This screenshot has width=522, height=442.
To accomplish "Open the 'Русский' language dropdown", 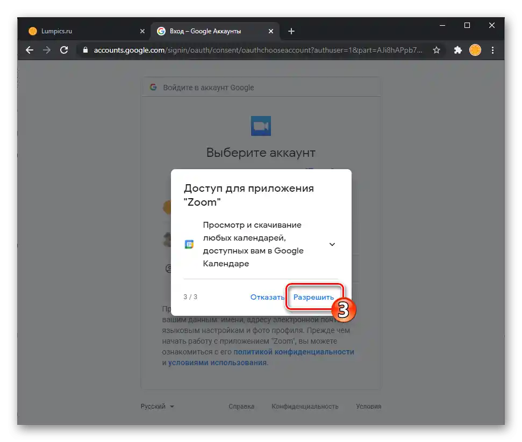I will click(x=157, y=407).
